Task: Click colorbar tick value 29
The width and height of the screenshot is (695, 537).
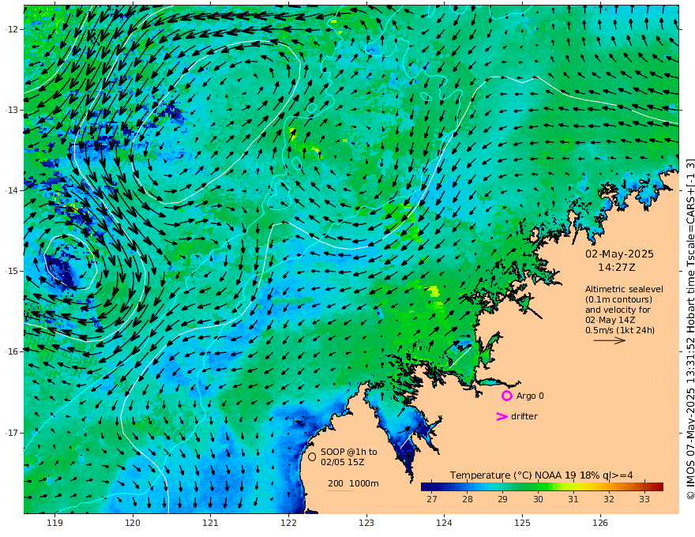Action: (502, 499)
